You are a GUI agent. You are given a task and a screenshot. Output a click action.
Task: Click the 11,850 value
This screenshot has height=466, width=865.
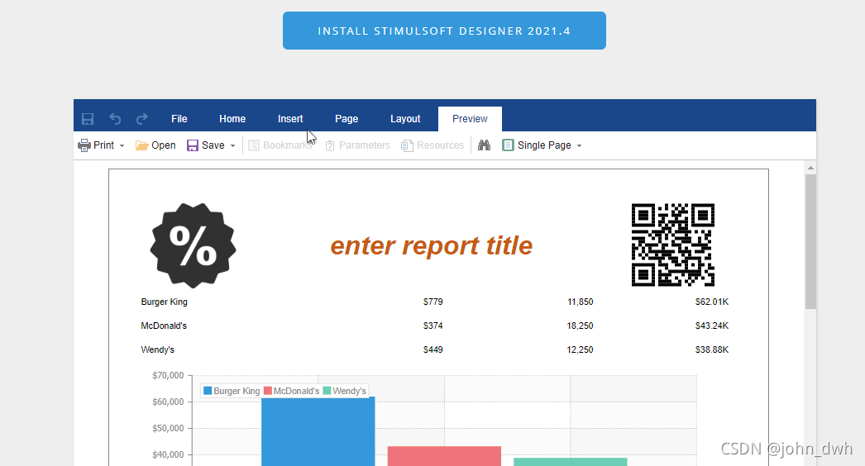click(x=581, y=302)
